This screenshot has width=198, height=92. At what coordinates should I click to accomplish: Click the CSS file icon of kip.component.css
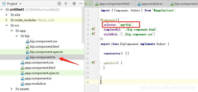(27, 42)
